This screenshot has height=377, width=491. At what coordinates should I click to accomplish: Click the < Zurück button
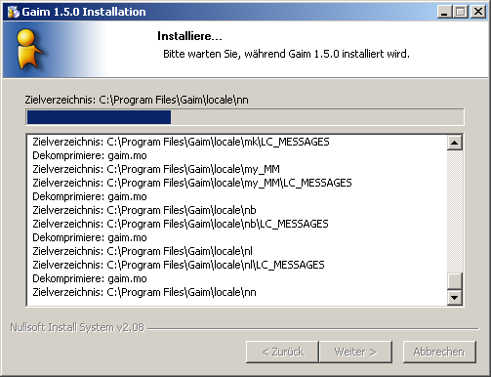coord(282,352)
